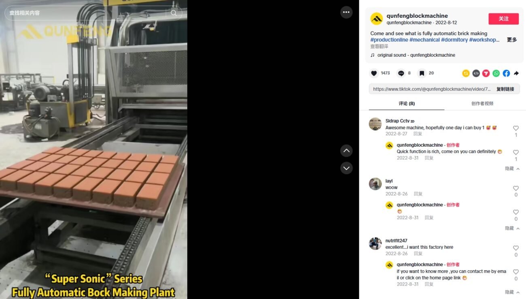526x299 pixels.
Task: Click the search magnifier icon
Action: 174,13
